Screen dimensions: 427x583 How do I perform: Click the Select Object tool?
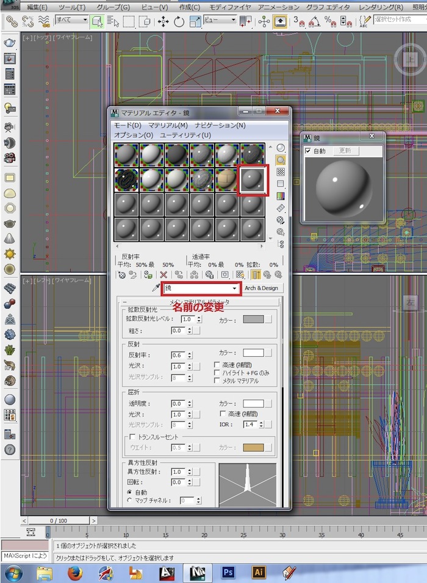tap(97, 21)
